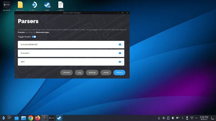The width and height of the screenshot is (216, 121).
Task: Launch Google Chrome from the taskbar
Action: coord(31,118)
